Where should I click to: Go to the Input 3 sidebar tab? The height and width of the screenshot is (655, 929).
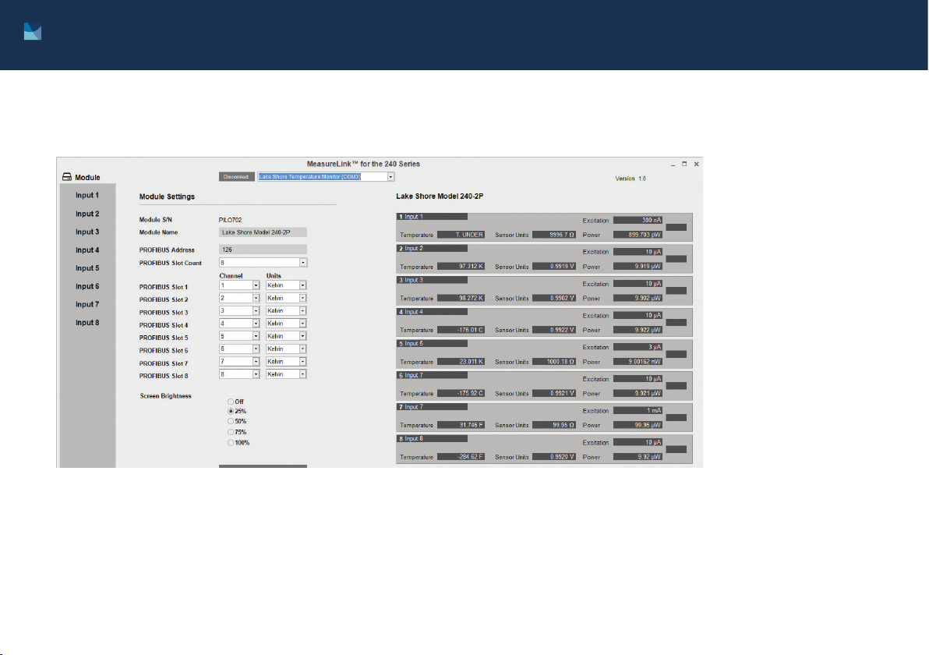87,232
